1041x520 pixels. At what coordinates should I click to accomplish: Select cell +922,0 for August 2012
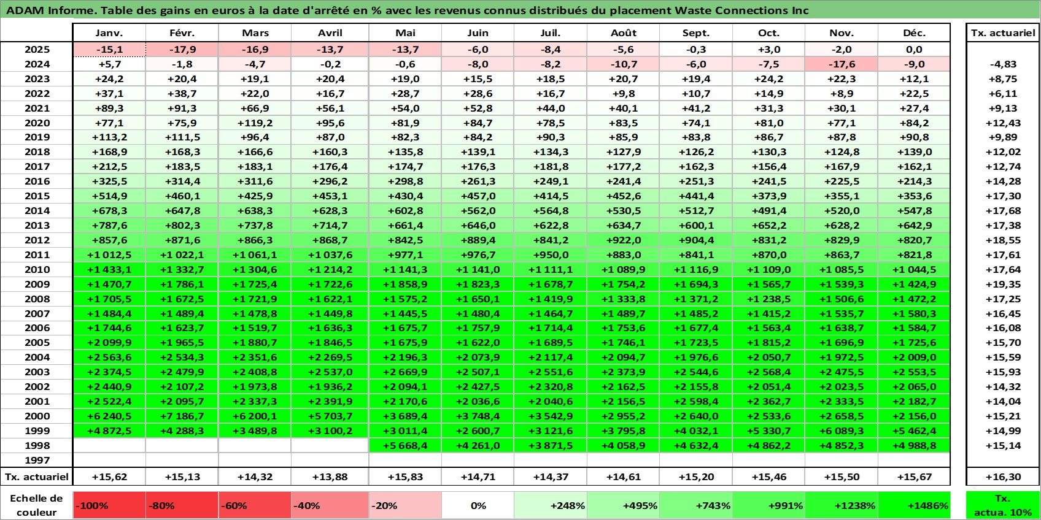click(623, 240)
